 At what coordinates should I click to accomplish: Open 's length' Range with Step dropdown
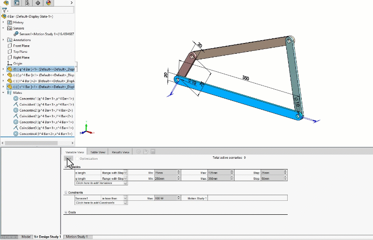click(125, 173)
